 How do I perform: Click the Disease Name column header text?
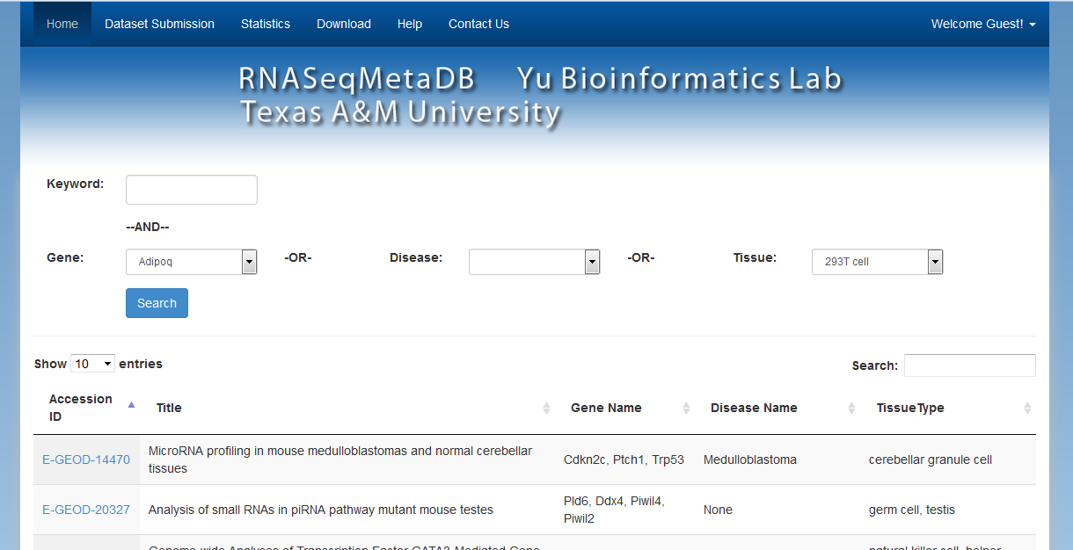click(x=754, y=408)
